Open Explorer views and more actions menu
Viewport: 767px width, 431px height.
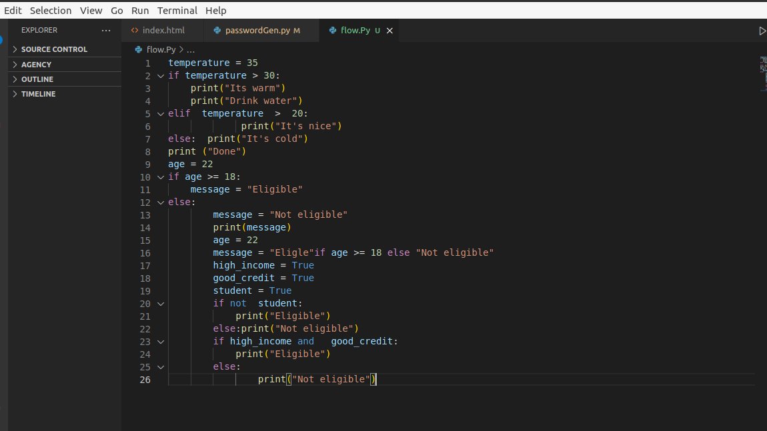click(x=105, y=30)
